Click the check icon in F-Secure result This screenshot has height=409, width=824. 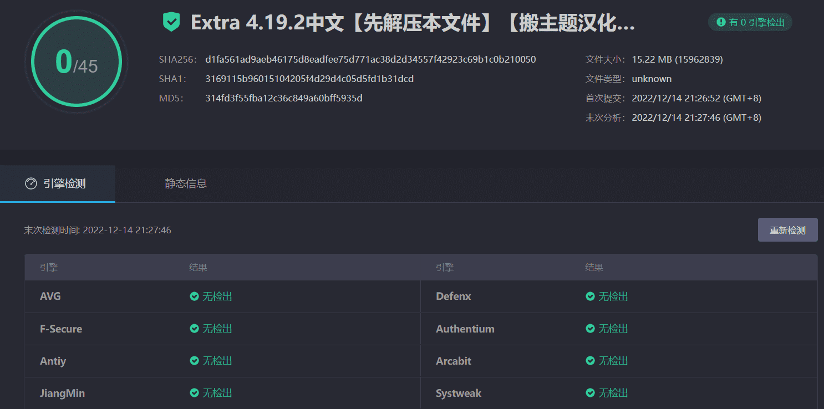coord(194,329)
